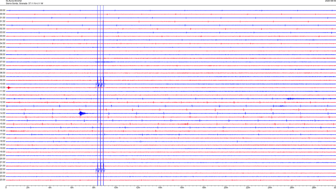336x189 pixels.
Task: Click the calibration pulse on the 22:00 trace
Action: click(100, 169)
